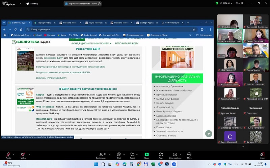This screenshot has width=270, height=168.
Task: Open the bookmarks apps grid icon
Action: pos(5,35)
